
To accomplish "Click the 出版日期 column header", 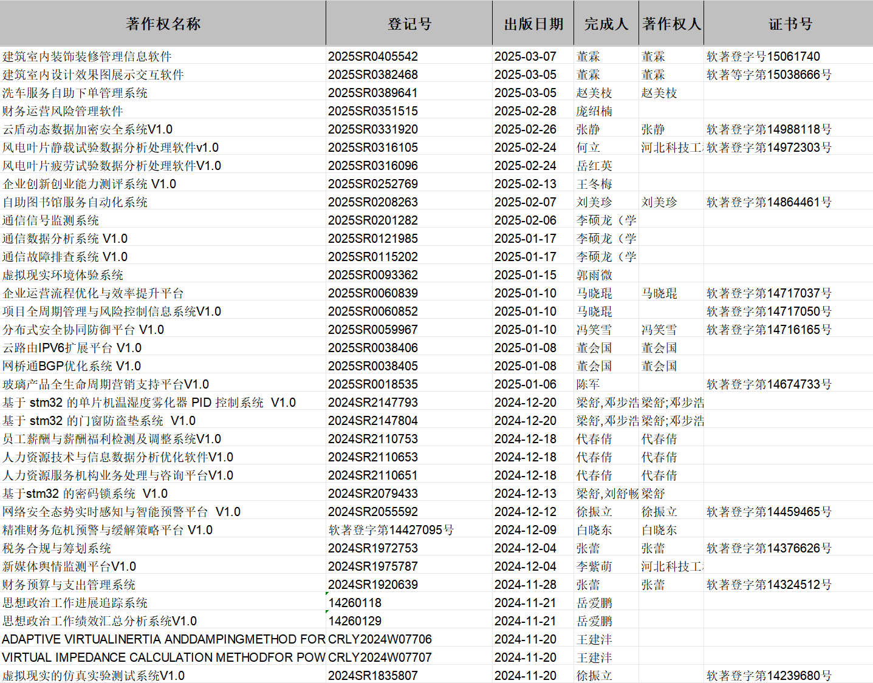I will [x=533, y=24].
